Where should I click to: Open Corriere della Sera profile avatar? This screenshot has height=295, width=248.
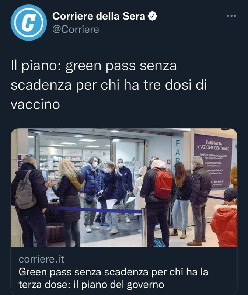click(29, 22)
